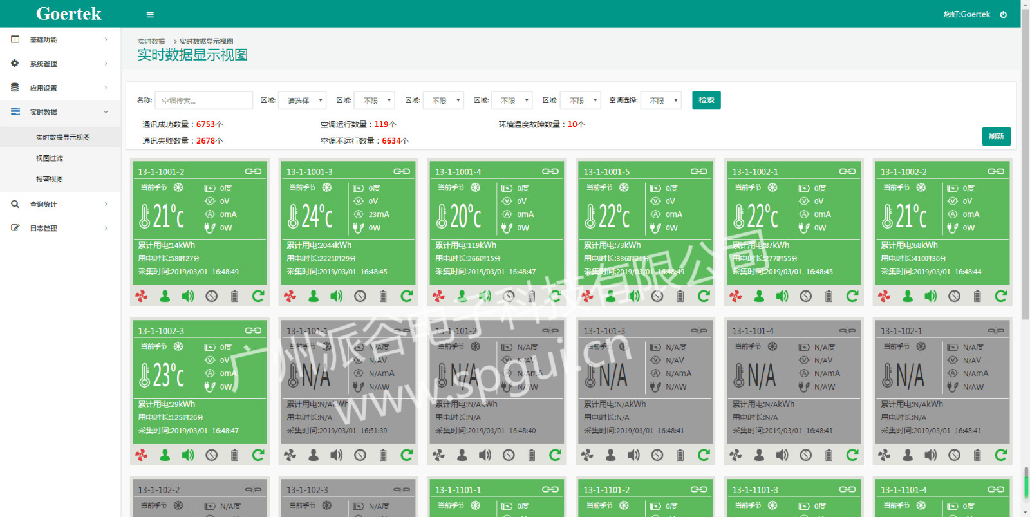Click the person icon on card 13-1-1002-2

(908, 296)
